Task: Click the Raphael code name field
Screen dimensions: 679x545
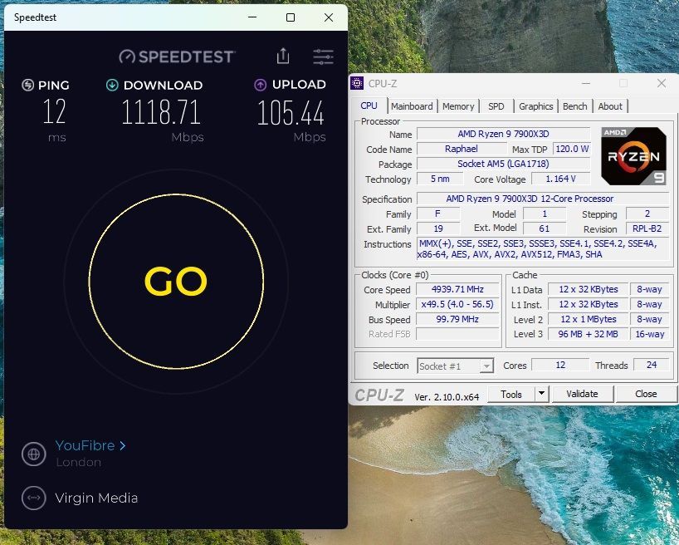Action: [x=462, y=149]
